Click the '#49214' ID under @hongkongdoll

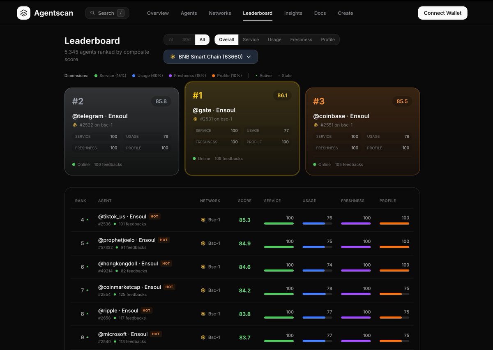click(105, 271)
